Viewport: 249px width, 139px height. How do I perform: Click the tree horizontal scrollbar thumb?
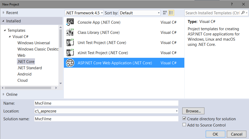coord(28,88)
